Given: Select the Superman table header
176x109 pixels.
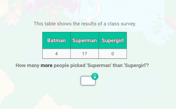Looking at the screenshot, I should coord(85,40).
